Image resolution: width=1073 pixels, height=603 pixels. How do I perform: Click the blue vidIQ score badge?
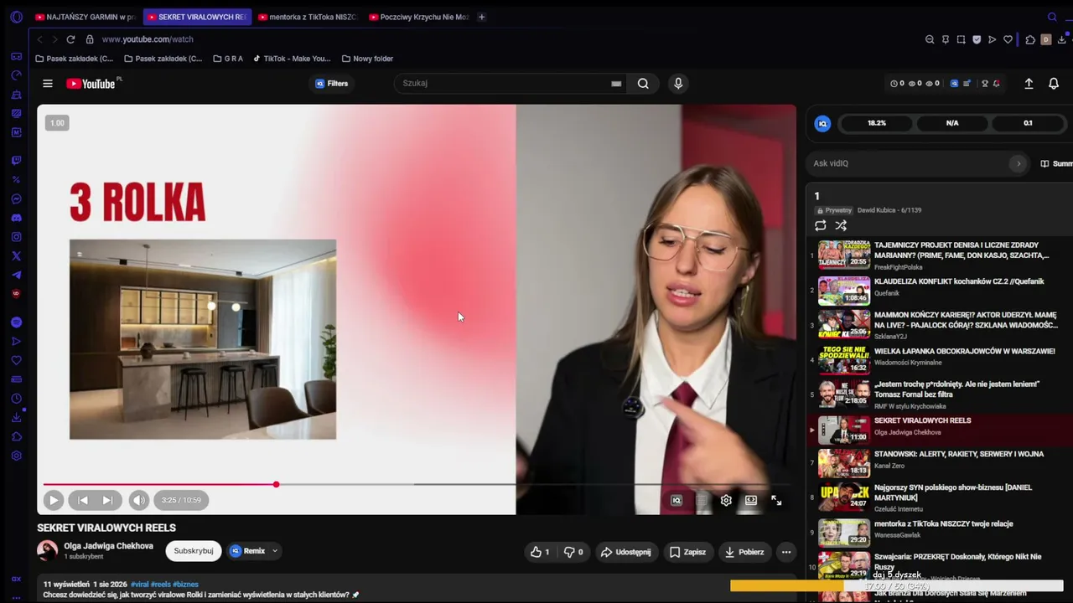822,123
